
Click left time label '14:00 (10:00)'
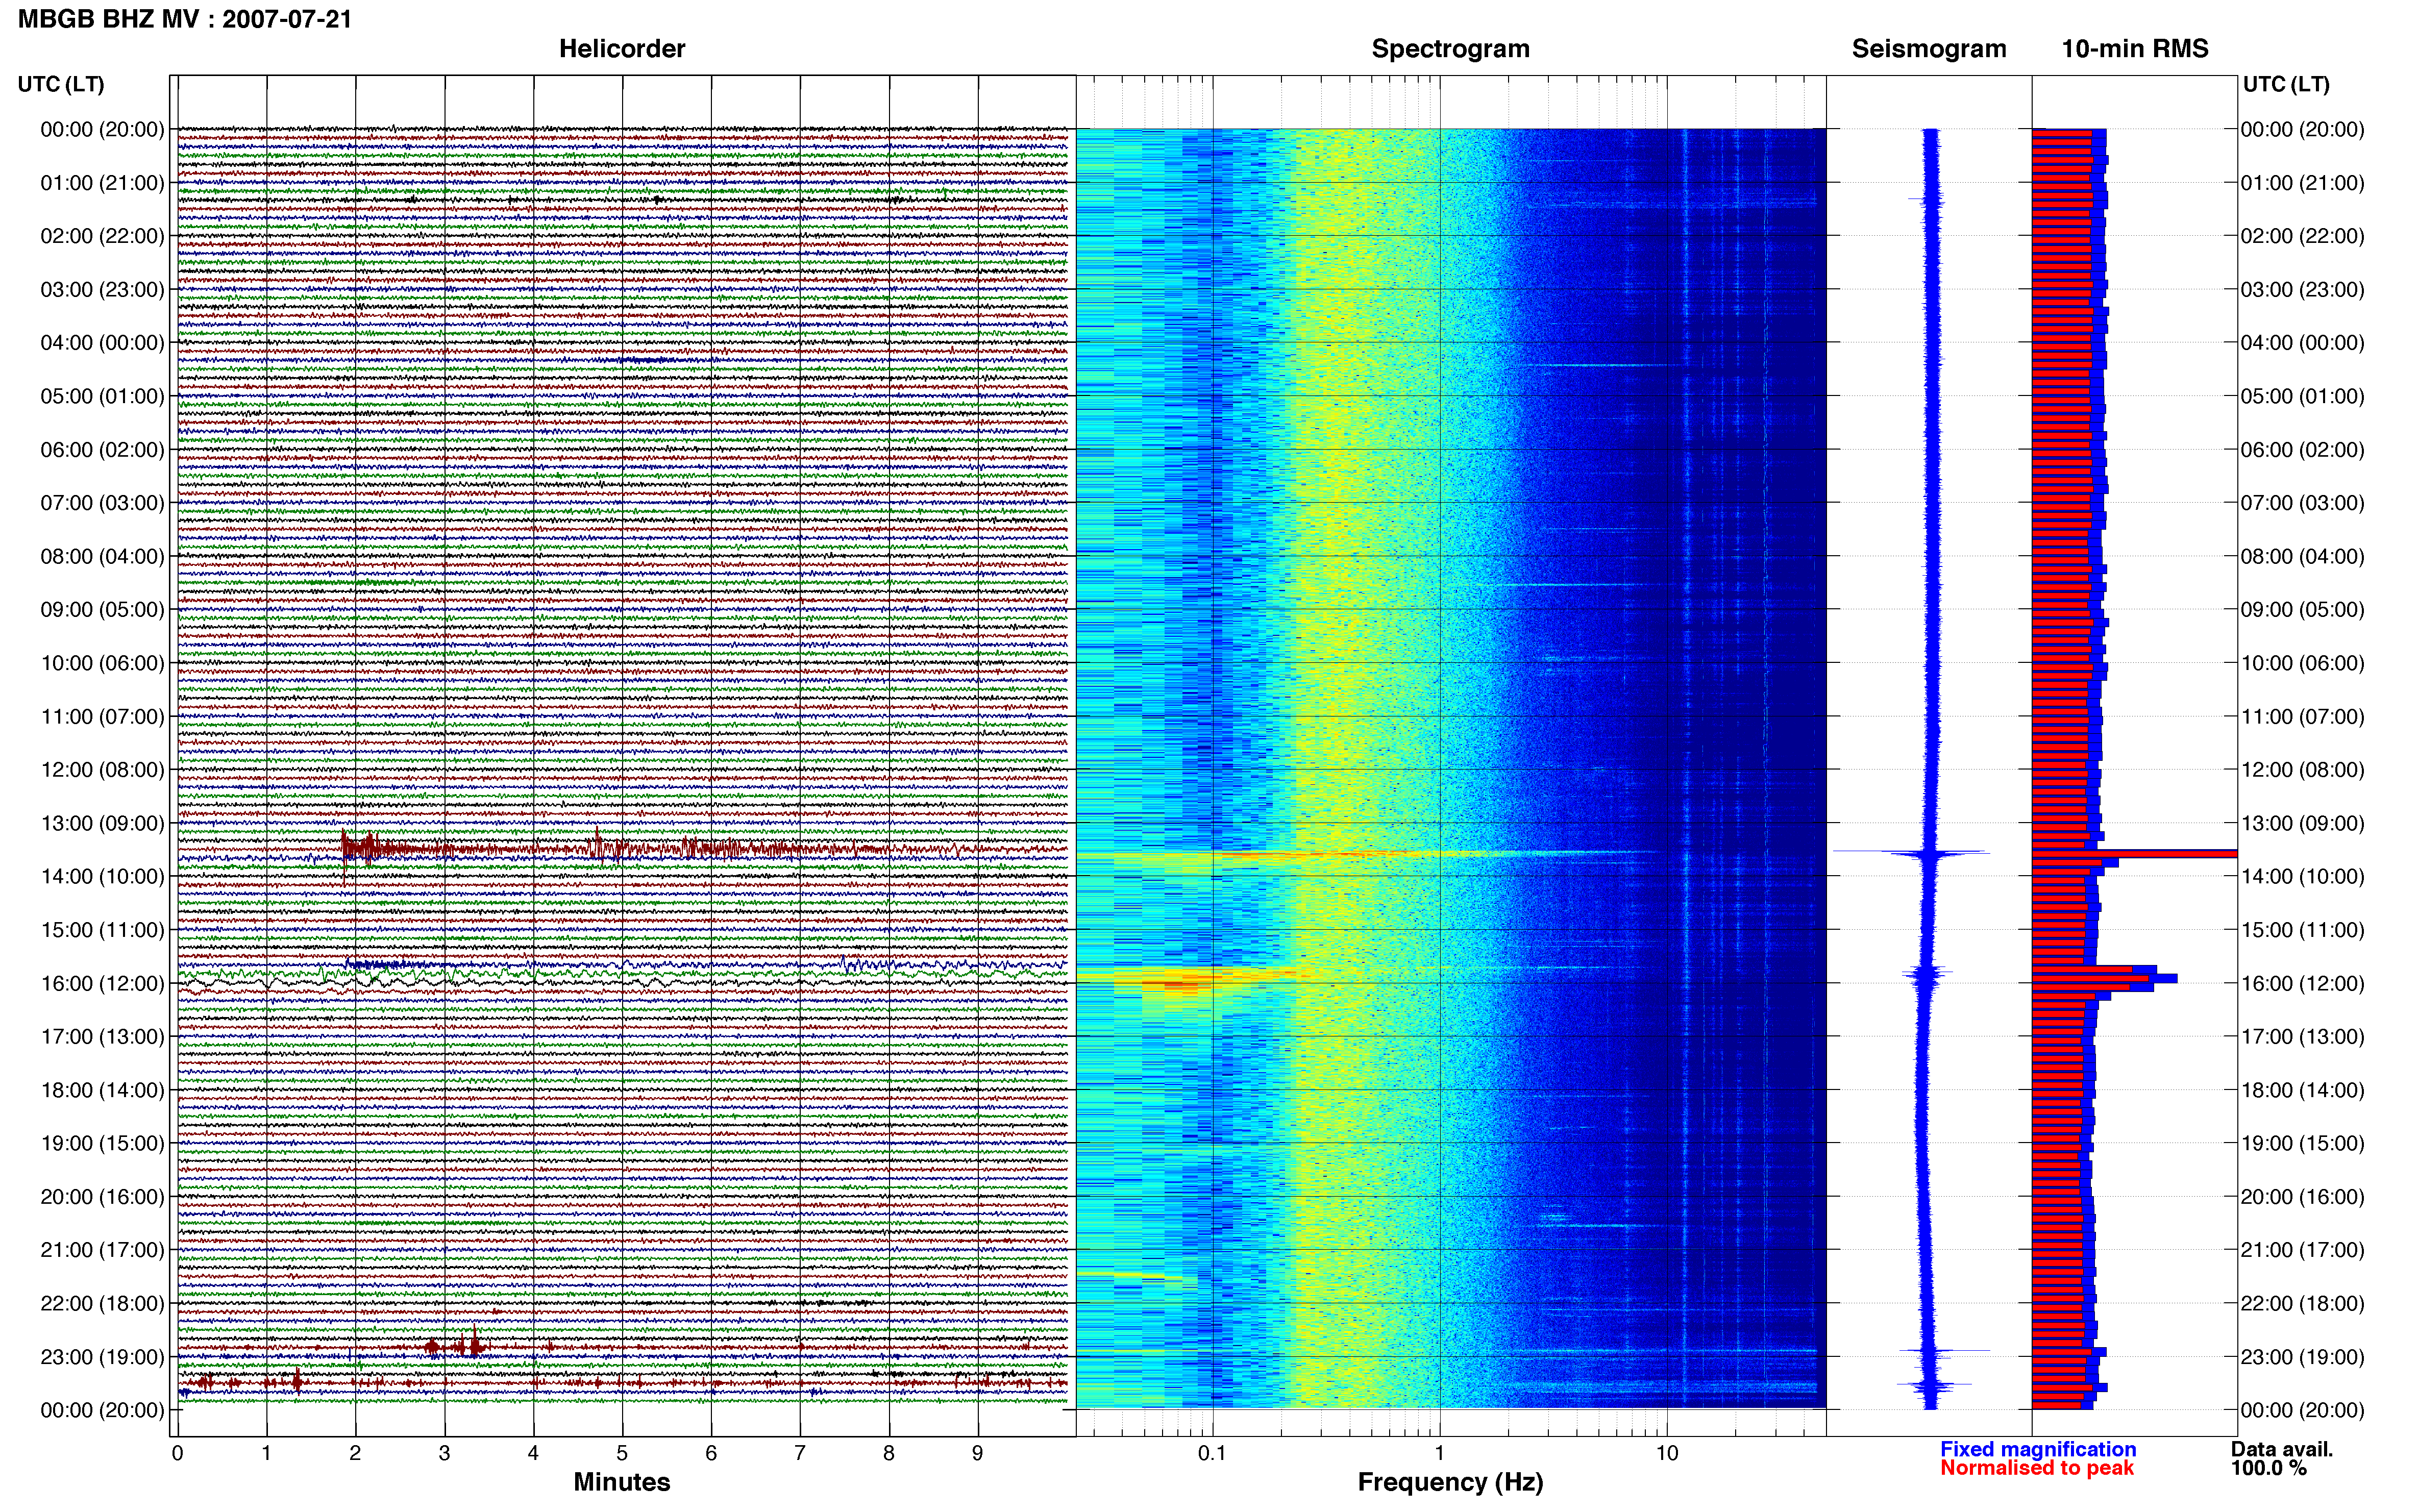(x=102, y=876)
